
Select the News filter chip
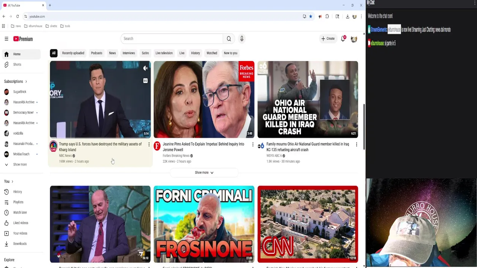coord(112,53)
